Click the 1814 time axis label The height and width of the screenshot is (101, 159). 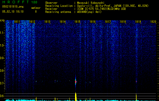[x=62, y=22]
